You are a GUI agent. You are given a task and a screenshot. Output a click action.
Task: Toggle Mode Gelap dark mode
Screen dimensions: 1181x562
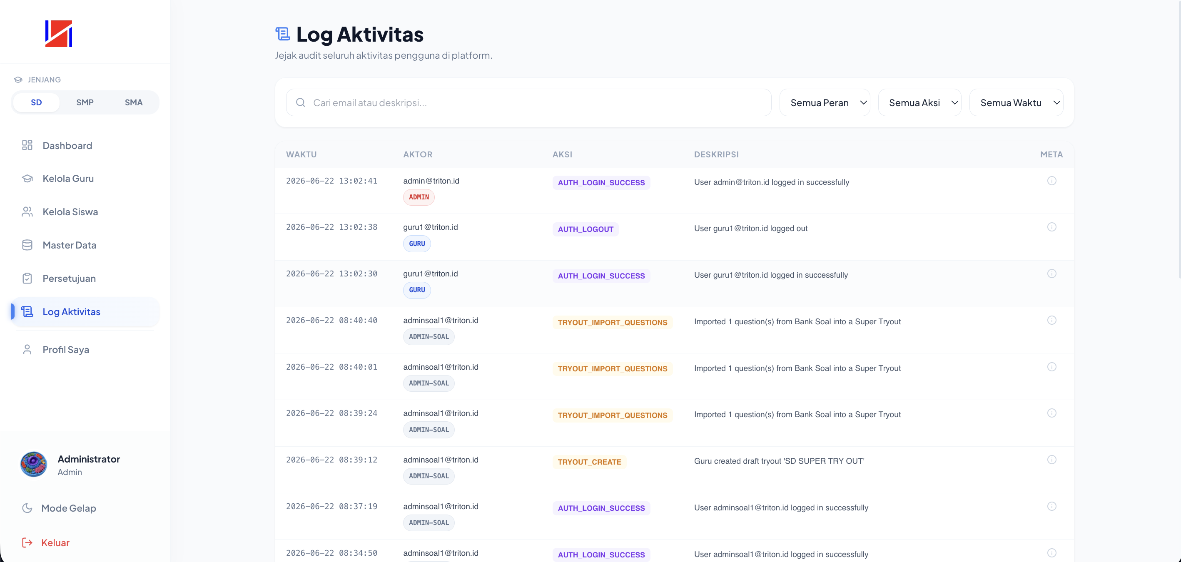point(69,508)
